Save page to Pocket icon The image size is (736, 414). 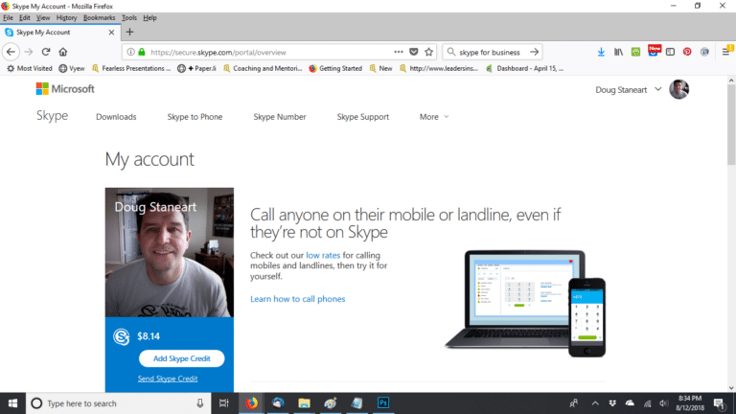coord(414,52)
